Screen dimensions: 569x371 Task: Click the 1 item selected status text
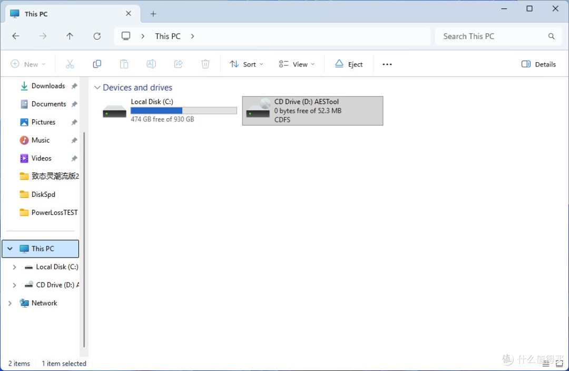64,364
